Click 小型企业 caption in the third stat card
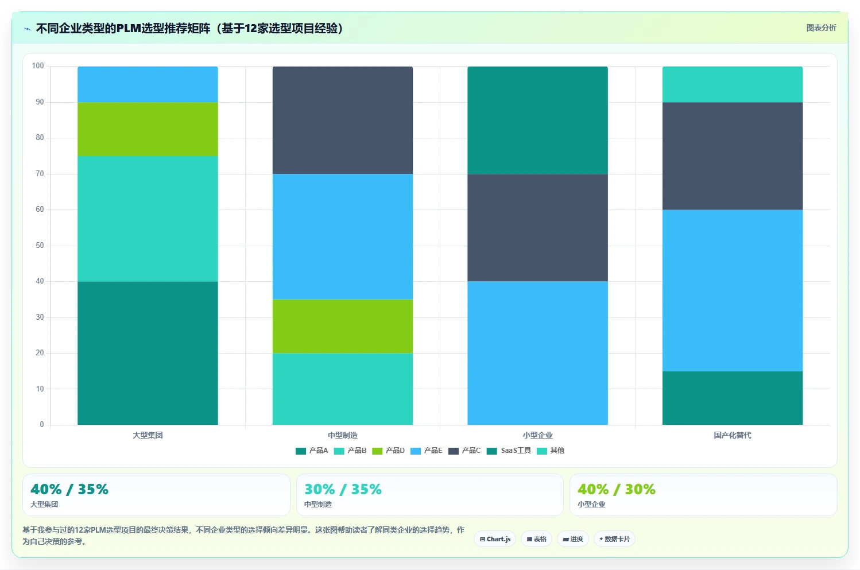 [x=591, y=505]
